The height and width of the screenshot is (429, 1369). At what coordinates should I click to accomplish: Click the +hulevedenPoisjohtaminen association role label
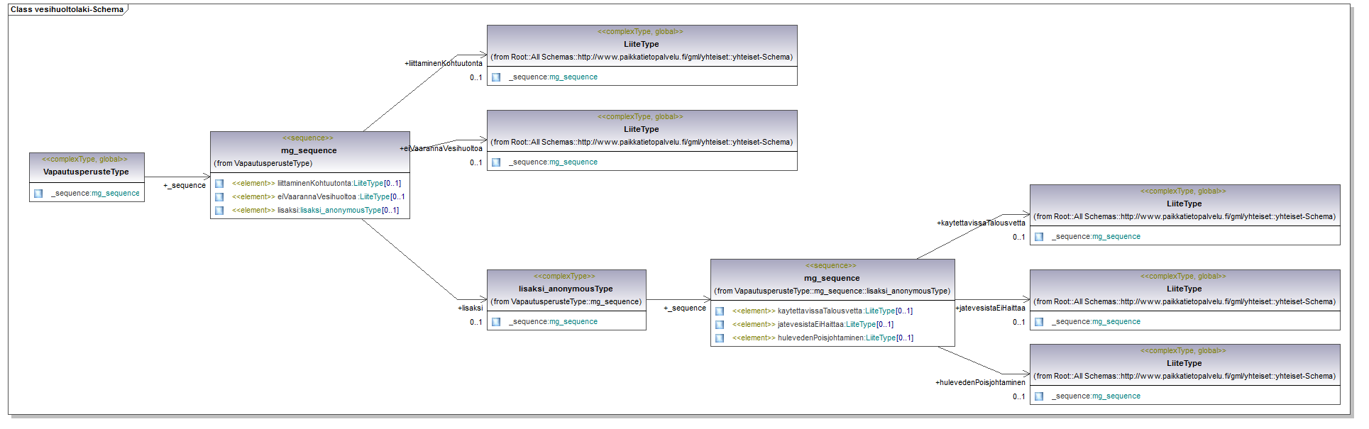pyautogui.click(x=980, y=382)
